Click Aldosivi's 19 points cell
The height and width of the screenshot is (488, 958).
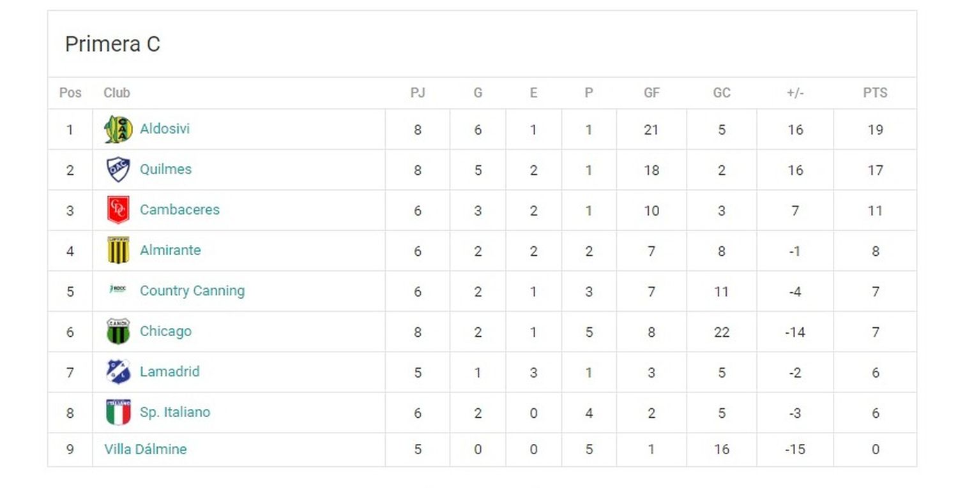click(875, 129)
